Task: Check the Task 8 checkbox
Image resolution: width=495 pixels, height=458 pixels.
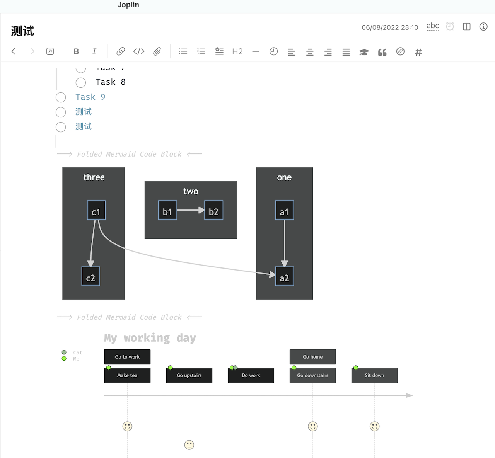Action: [81, 82]
